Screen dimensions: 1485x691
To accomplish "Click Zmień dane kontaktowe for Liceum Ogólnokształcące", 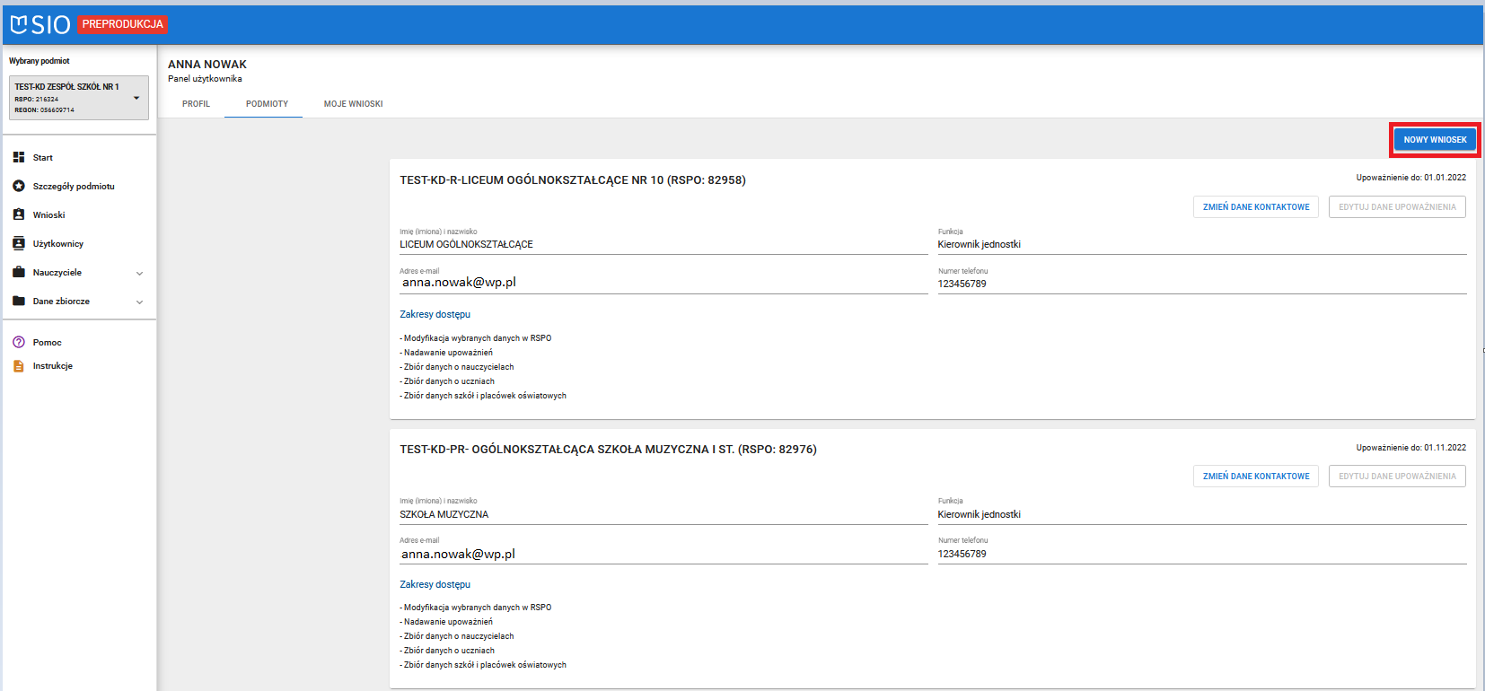I will pyautogui.click(x=1255, y=207).
